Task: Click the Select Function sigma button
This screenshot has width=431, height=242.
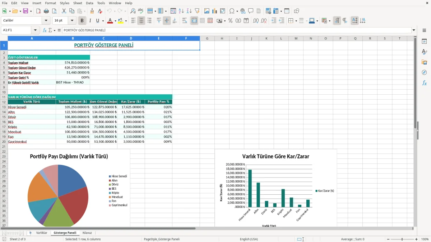Action: [50, 30]
